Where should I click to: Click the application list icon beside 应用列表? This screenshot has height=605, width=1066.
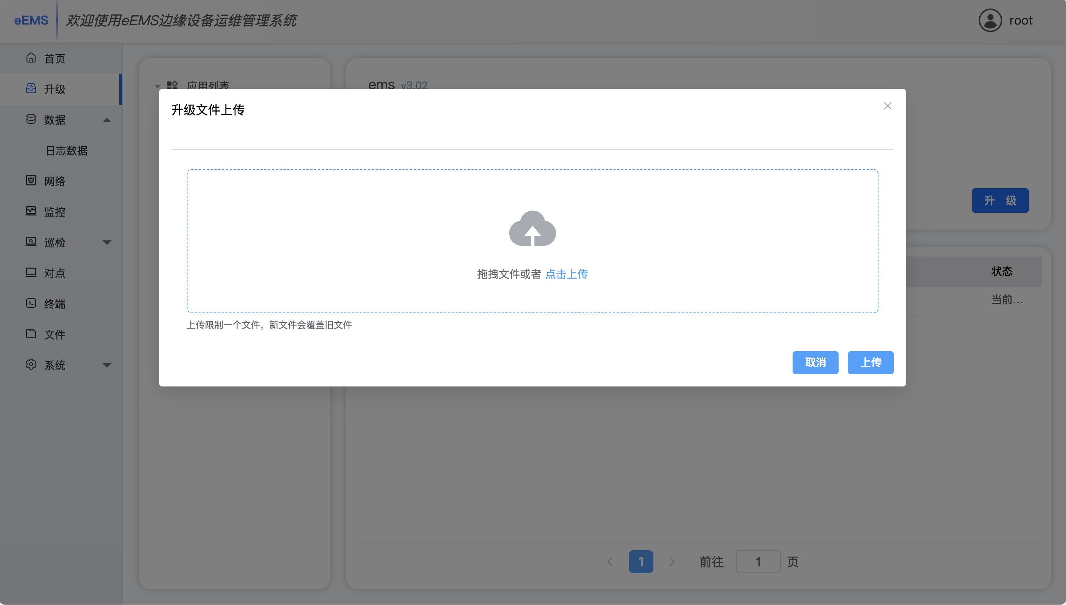point(172,85)
